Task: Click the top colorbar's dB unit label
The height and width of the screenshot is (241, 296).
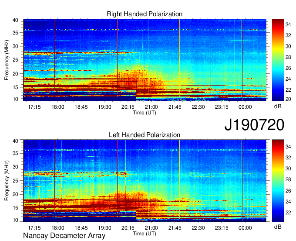Action: (278, 107)
